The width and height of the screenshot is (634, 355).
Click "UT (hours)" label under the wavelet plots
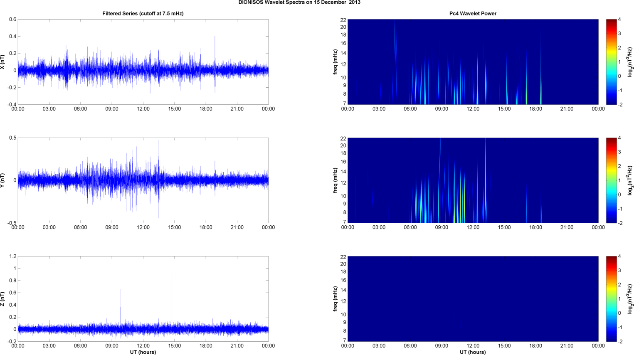(x=473, y=352)
